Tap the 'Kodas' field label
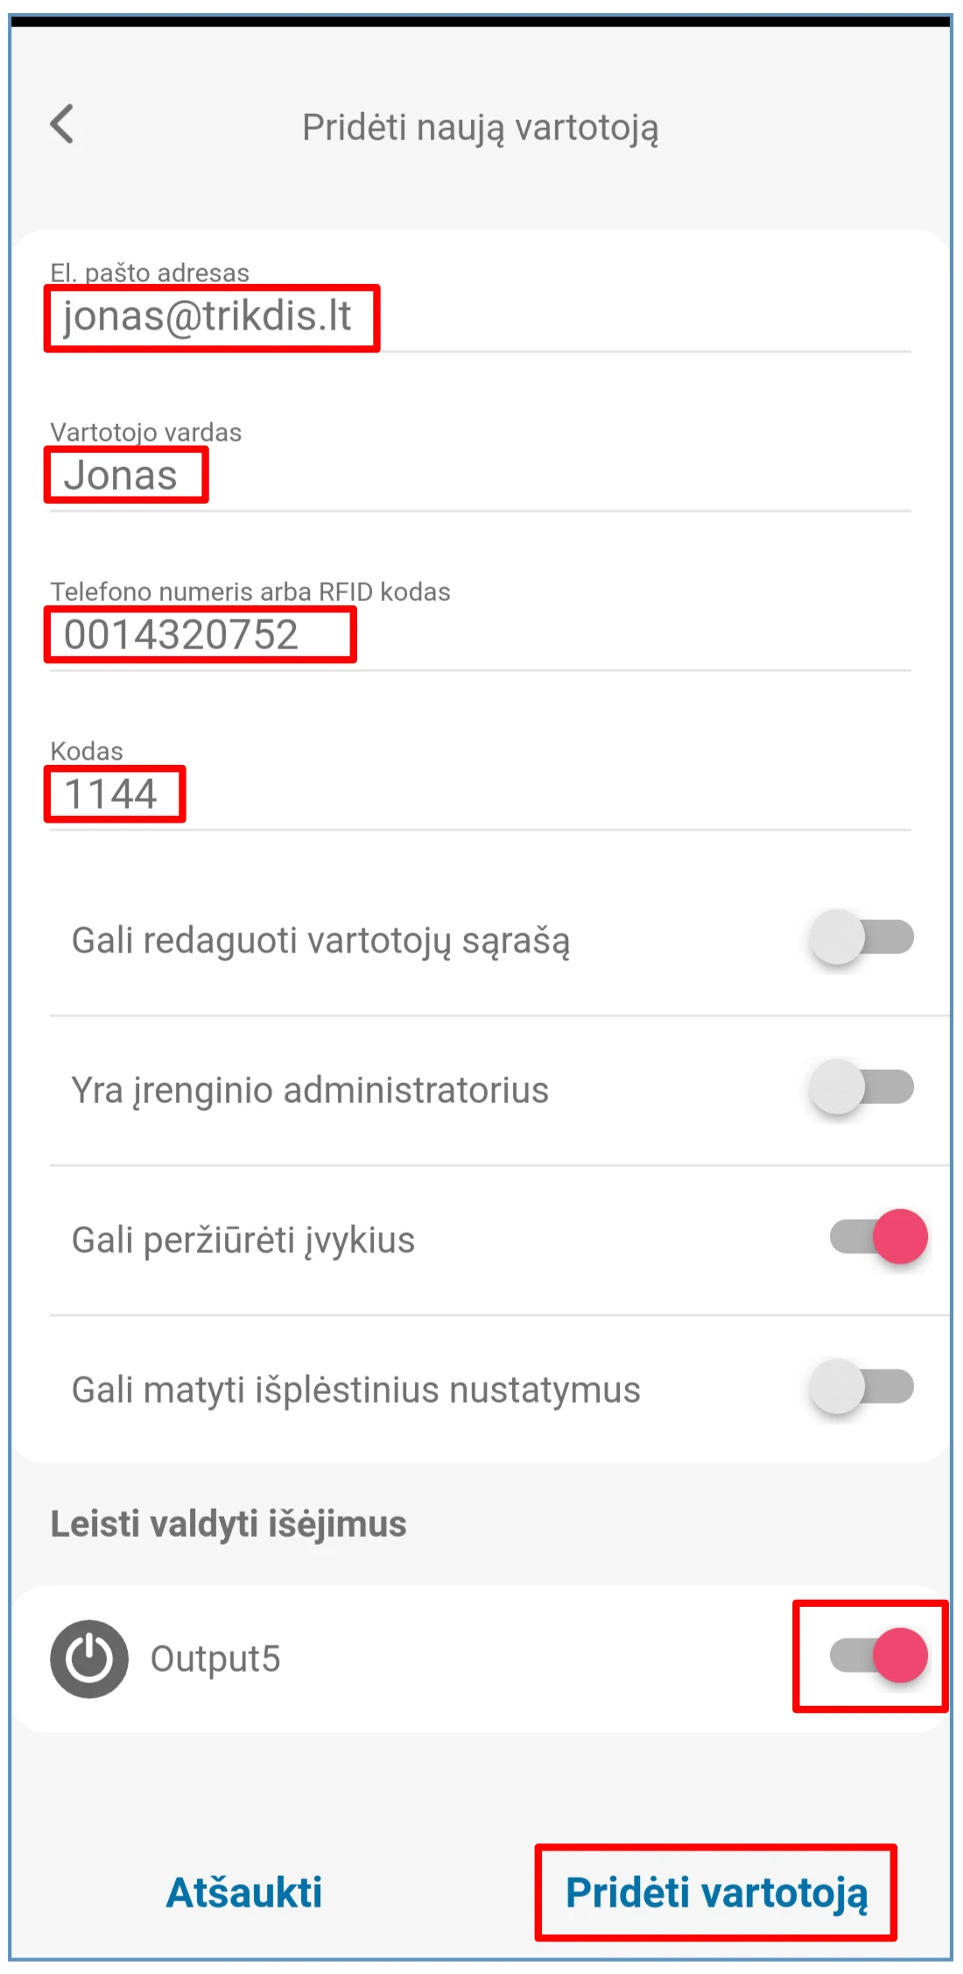 click(87, 751)
